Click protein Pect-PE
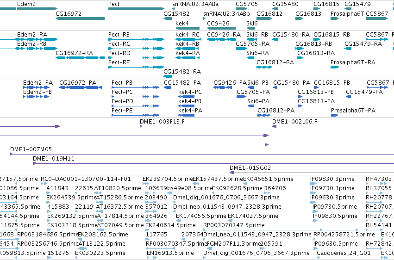Viewport: 394px width, 260px height. pos(136,115)
